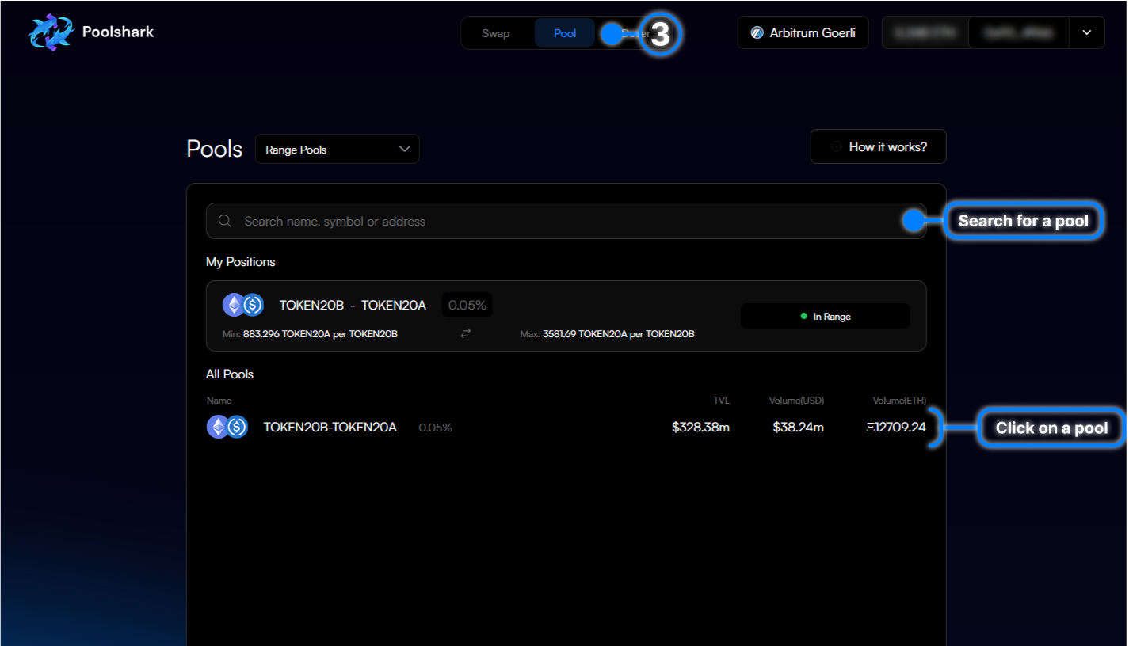1133x646 pixels.
Task: Click the USDC token icon in My Positions
Action: point(253,305)
